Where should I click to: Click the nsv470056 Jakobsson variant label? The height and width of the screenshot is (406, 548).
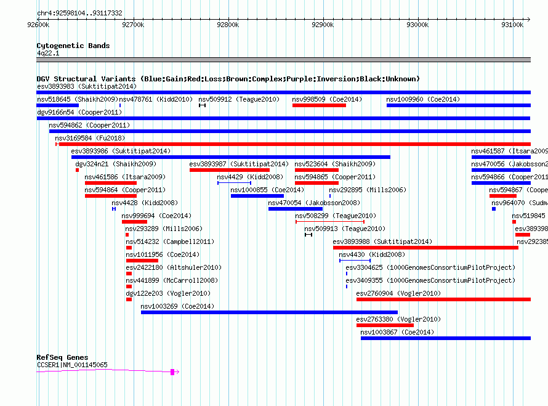coord(509,164)
